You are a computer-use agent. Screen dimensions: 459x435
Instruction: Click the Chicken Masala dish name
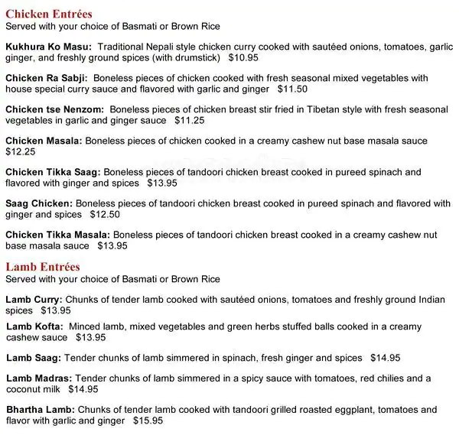tap(44, 141)
